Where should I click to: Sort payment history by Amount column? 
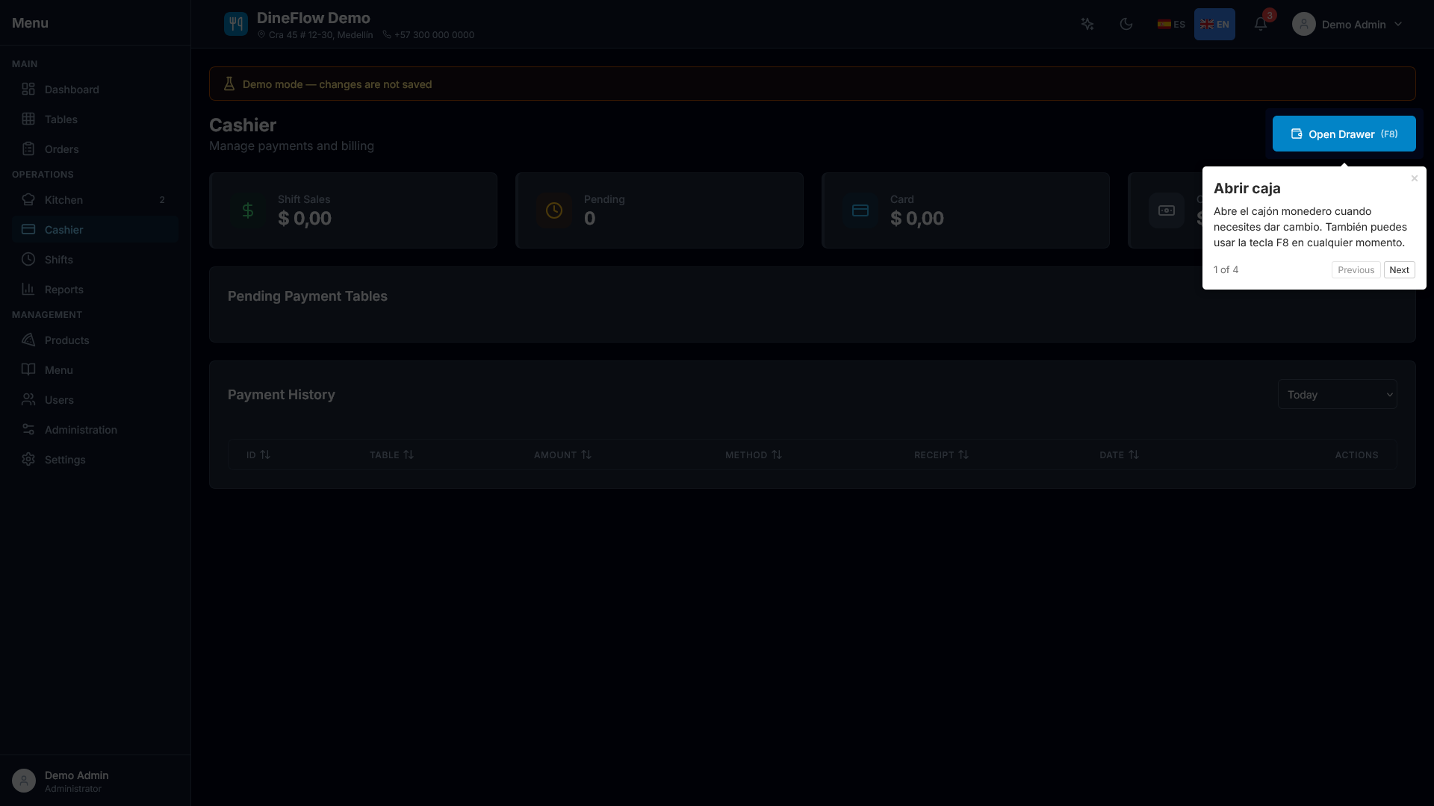point(562,454)
